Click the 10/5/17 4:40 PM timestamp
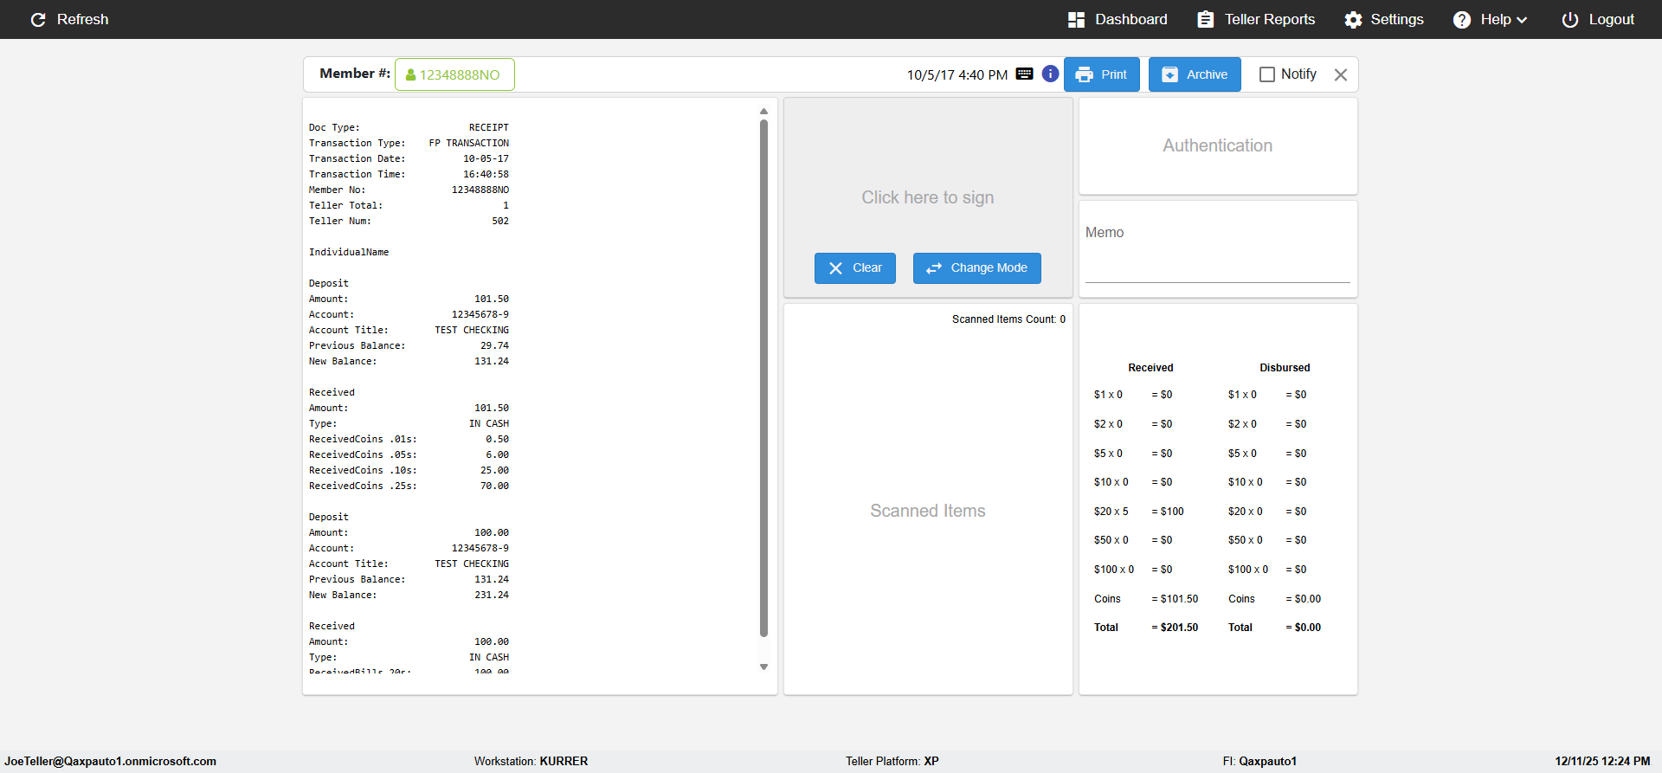Image resolution: width=1662 pixels, height=773 pixels. point(957,74)
